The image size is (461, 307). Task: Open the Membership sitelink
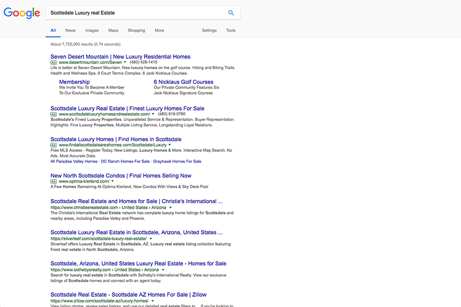74,82
